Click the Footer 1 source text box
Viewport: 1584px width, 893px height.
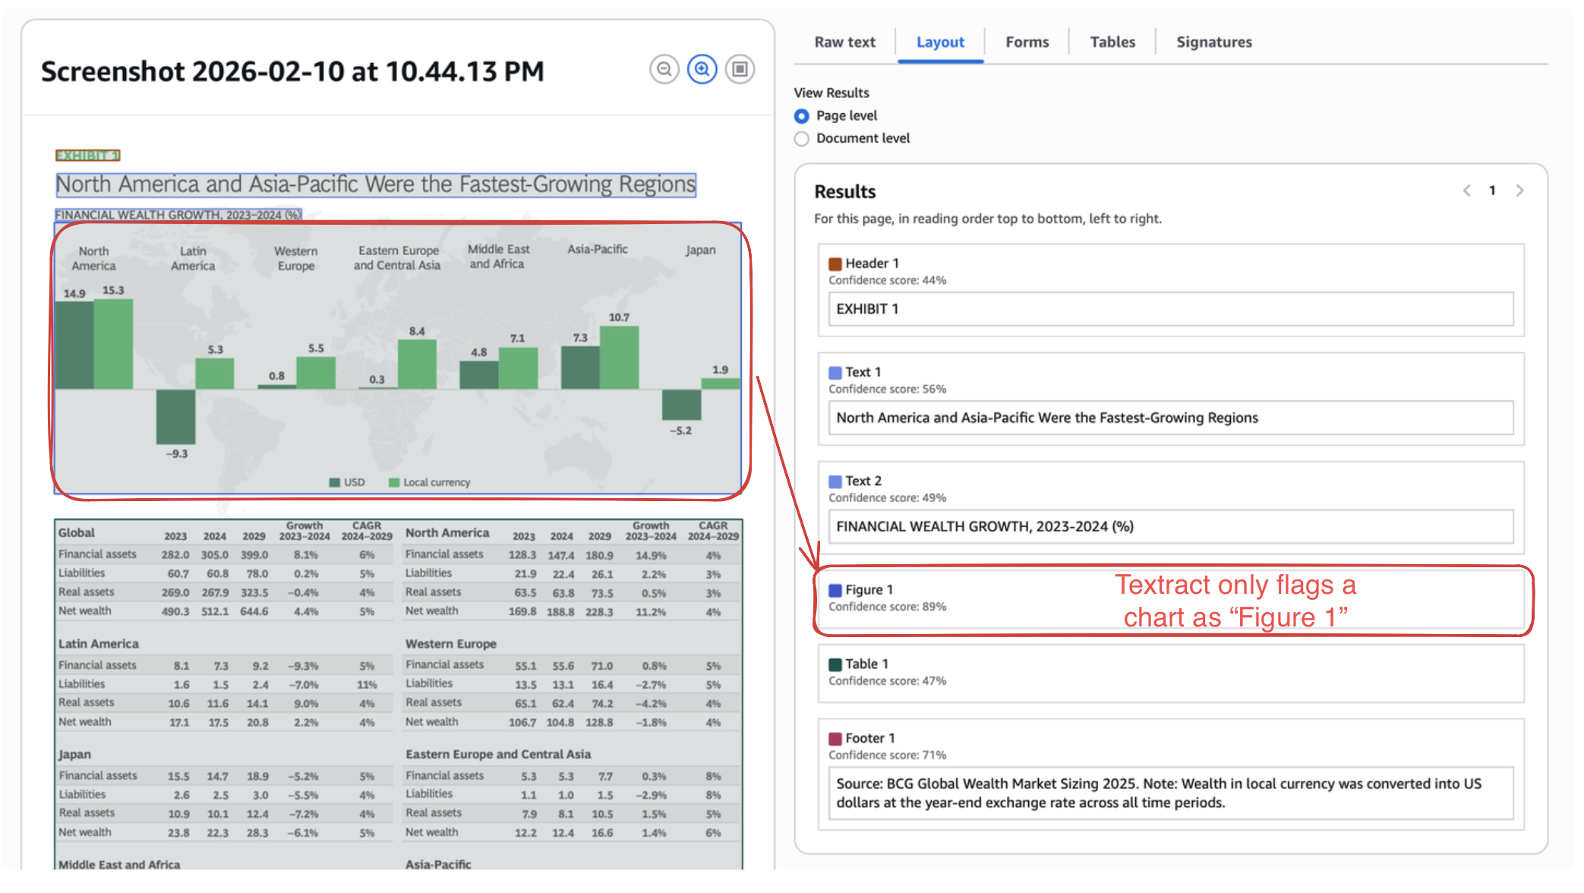[x=1170, y=794]
